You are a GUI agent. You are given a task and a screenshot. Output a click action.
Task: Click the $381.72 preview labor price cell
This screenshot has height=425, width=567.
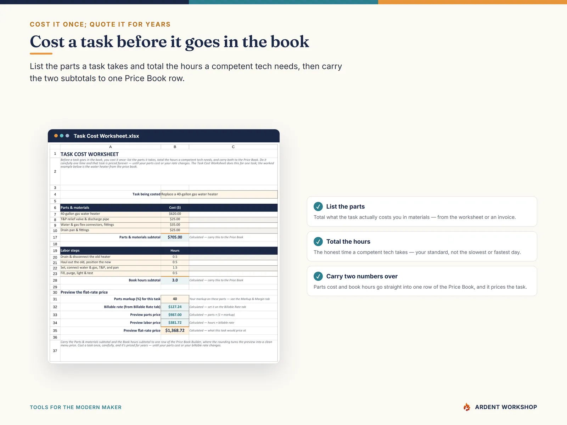click(x=175, y=323)
